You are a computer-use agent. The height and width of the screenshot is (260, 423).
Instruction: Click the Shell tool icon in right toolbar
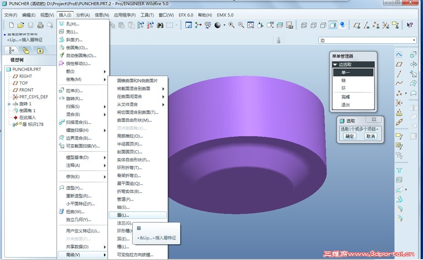(x=399, y=180)
